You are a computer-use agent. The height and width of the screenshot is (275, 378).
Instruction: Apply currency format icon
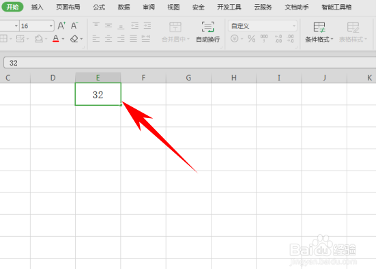(x=235, y=39)
